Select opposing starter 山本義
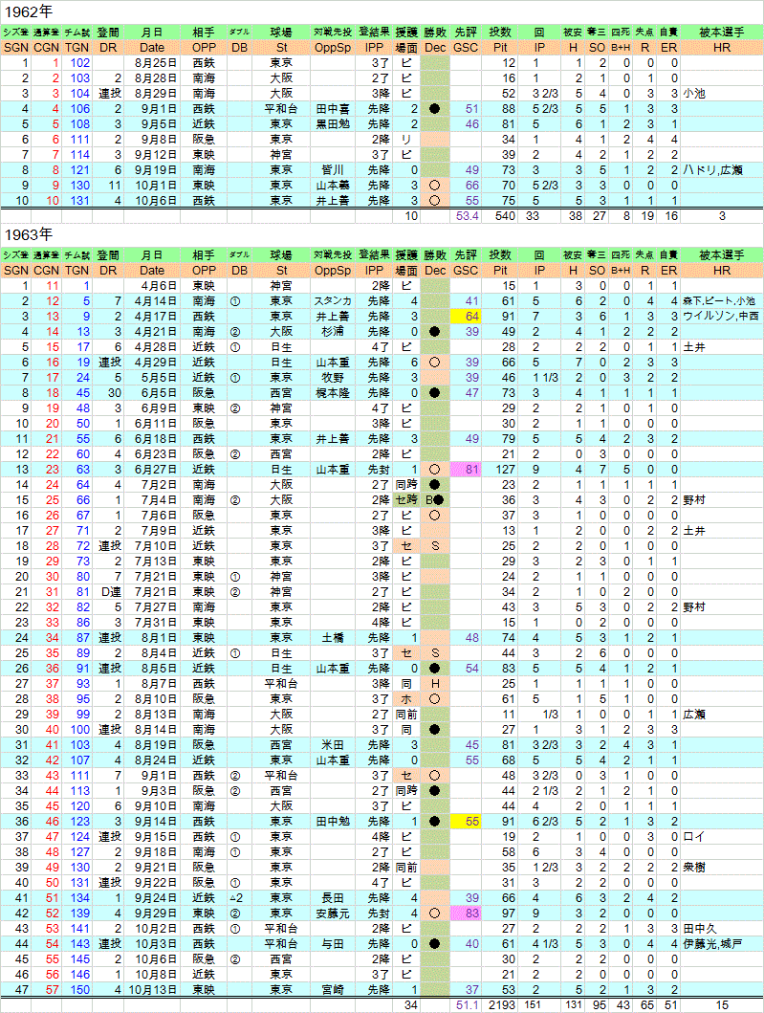Screen dimensions: 764x1013 pos(333,186)
